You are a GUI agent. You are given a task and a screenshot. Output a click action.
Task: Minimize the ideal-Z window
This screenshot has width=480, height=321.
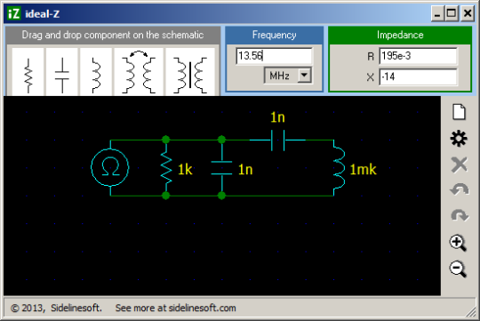coord(437,14)
